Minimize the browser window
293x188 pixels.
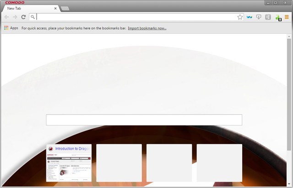pyautogui.click(x=269, y=3)
